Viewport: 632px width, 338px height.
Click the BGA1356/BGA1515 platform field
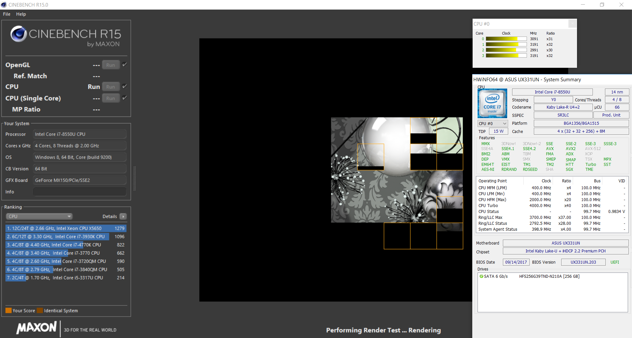(x=581, y=123)
